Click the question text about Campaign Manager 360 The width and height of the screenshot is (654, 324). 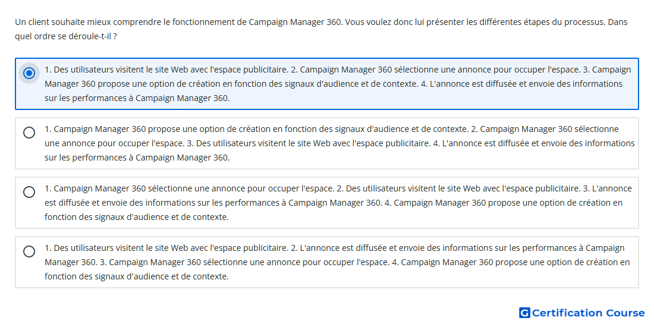pyautogui.click(x=321, y=29)
